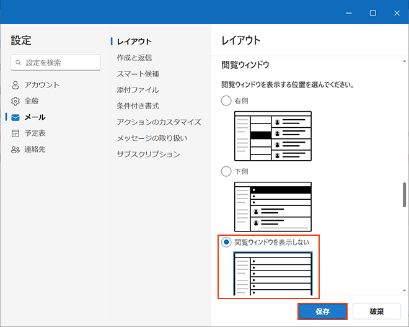The width and height of the screenshot is (409, 327).
Task: Open アクションのカスタマイズ settings
Action: tap(159, 122)
